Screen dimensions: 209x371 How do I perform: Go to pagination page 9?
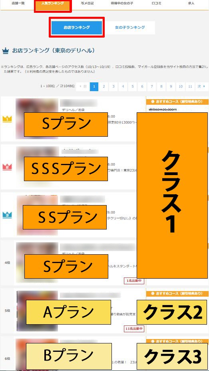click(x=171, y=87)
